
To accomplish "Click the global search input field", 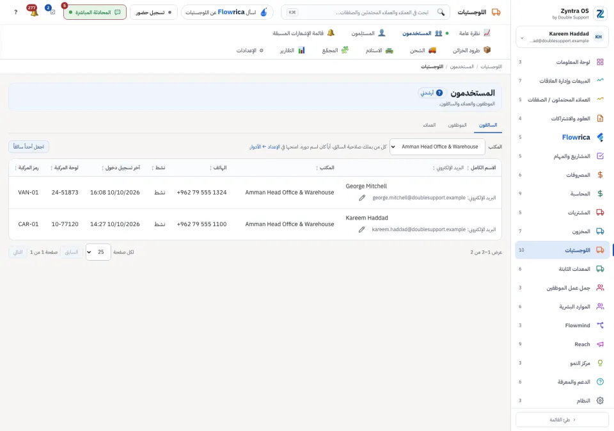I will pos(365,12).
